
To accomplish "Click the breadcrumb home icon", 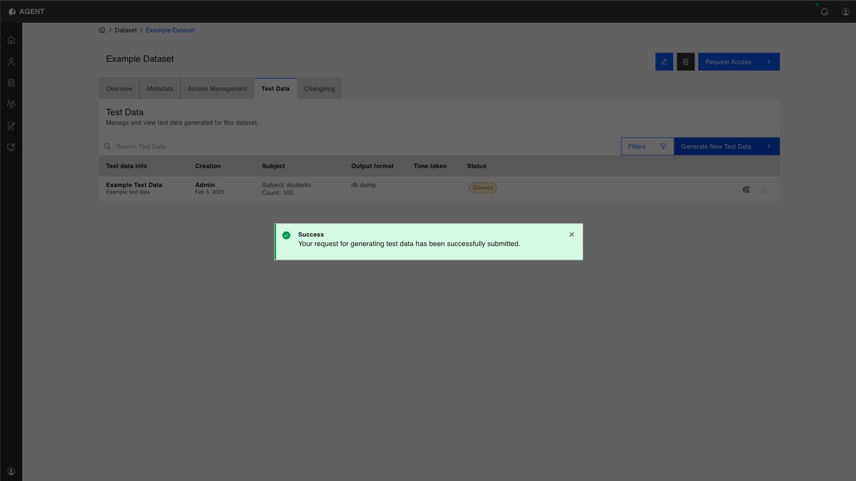I will (x=102, y=30).
